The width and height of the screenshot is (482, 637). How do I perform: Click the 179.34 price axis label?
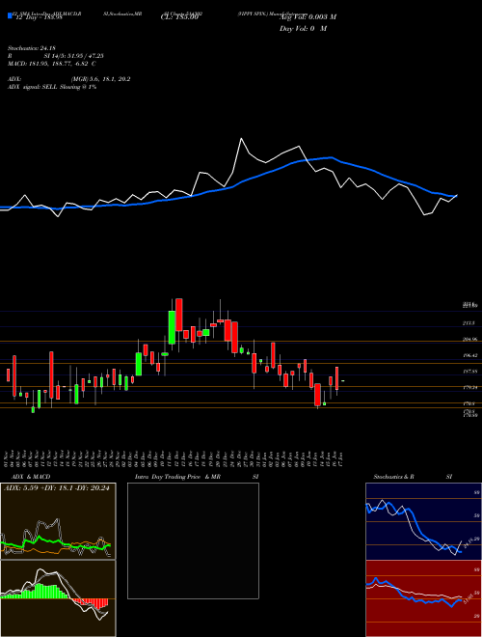coord(469,387)
